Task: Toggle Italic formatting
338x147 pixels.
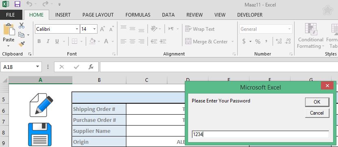Action: pyautogui.click(x=48, y=41)
